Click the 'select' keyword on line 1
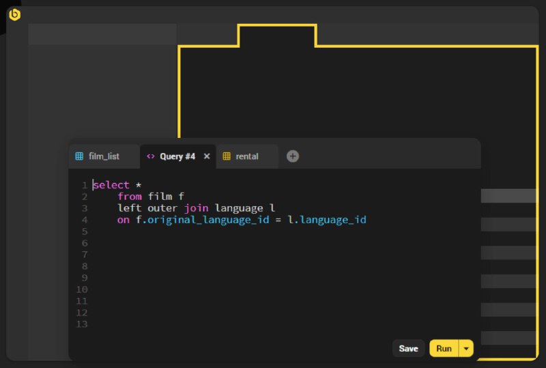 (x=111, y=185)
